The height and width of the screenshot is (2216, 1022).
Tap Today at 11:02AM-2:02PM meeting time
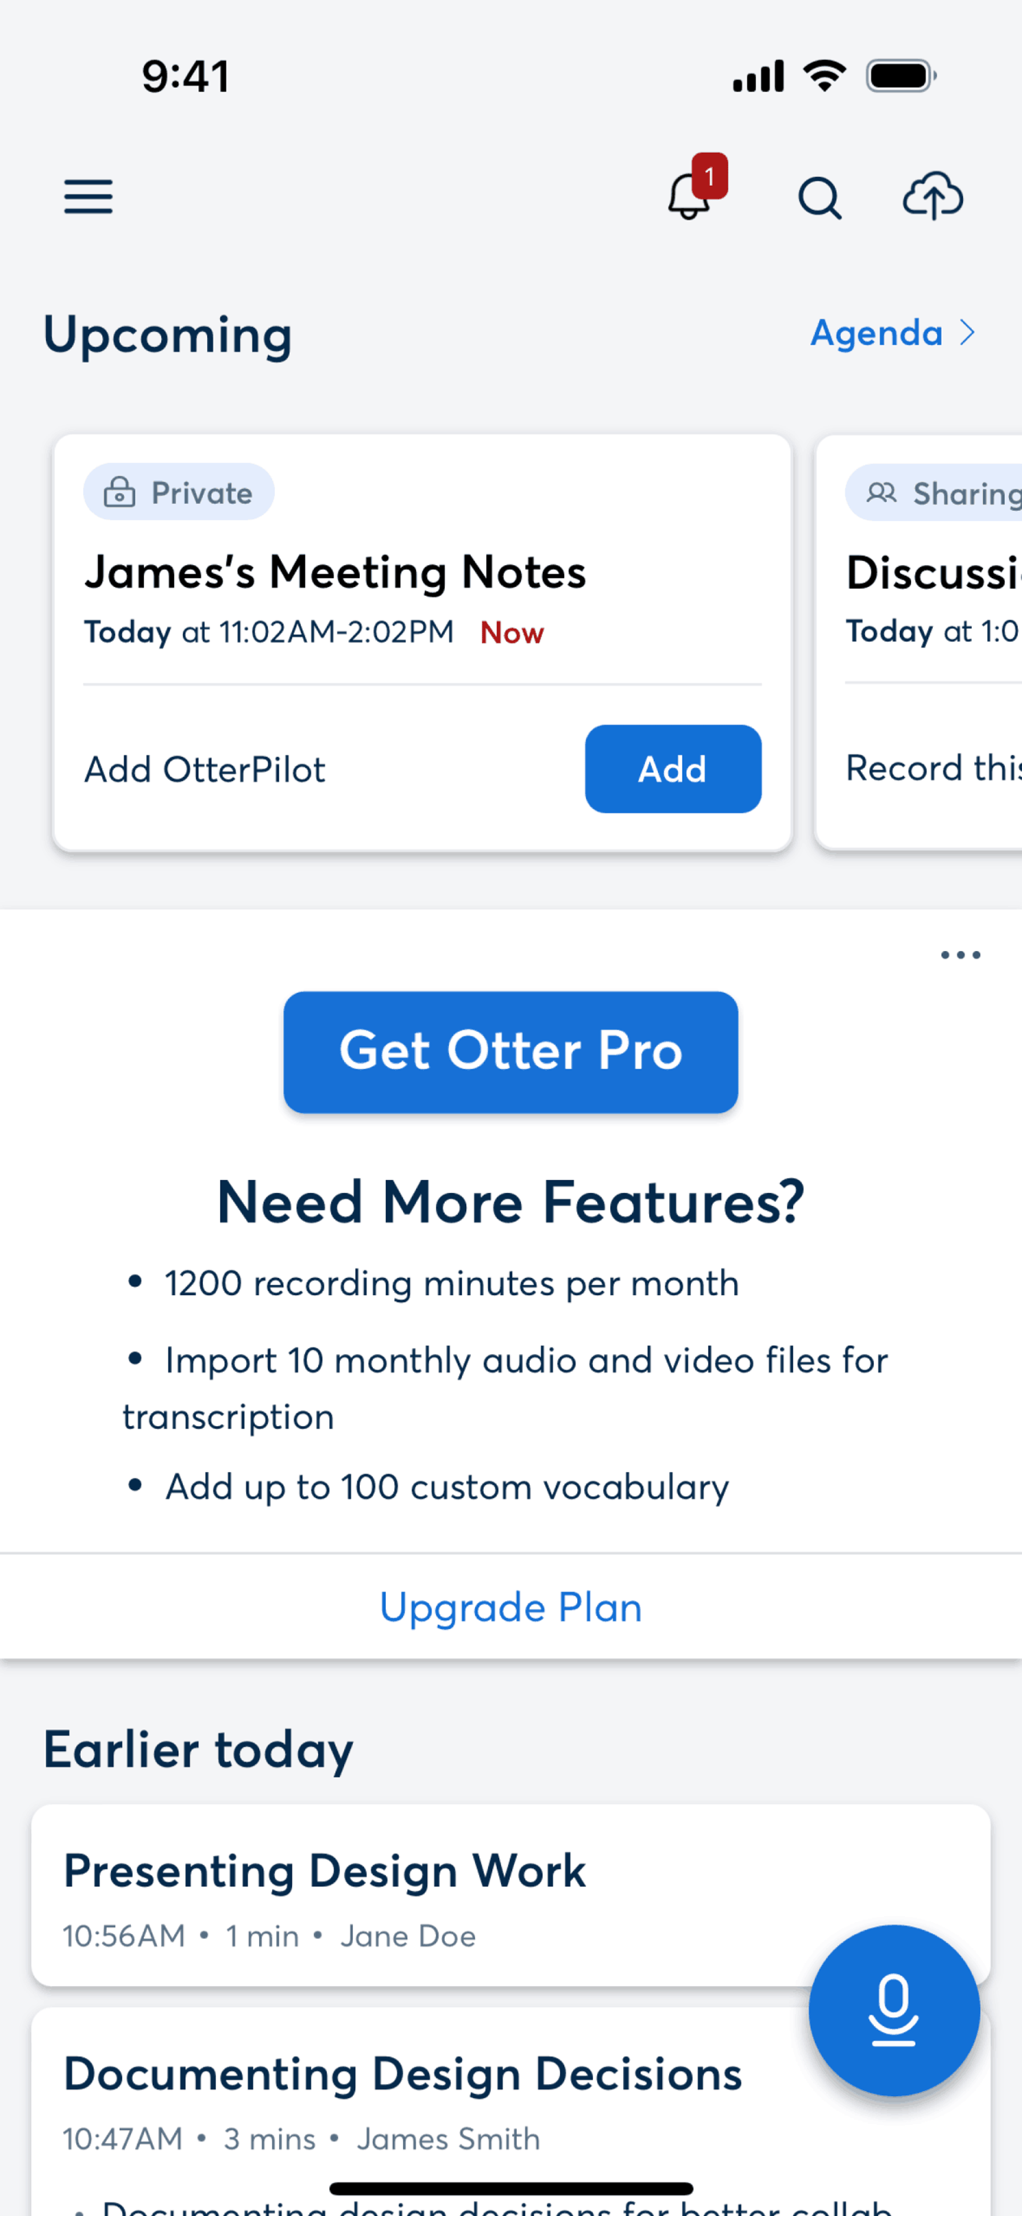coord(268,633)
